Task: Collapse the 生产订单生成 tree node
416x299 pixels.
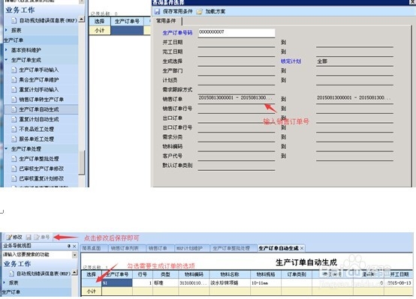Action: coord(6,60)
